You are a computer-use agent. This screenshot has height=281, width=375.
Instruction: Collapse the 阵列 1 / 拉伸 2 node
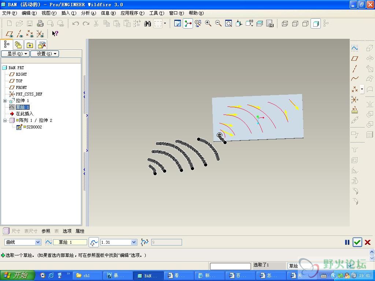tap(5, 120)
